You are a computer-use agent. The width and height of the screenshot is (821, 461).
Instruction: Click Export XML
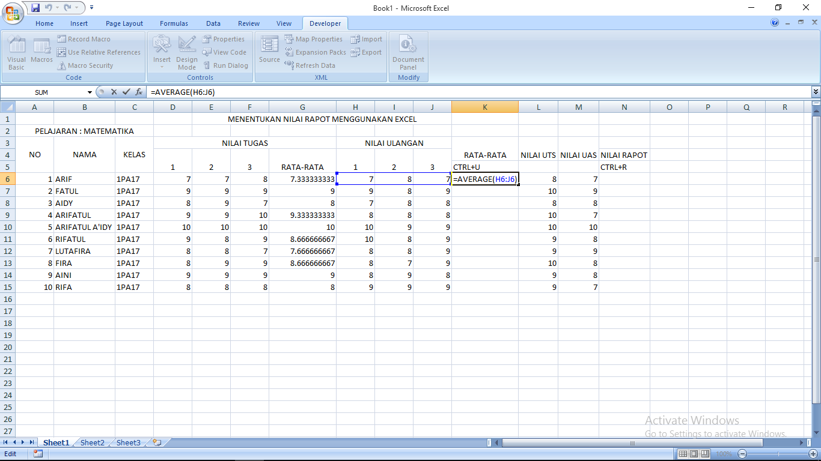pos(366,52)
